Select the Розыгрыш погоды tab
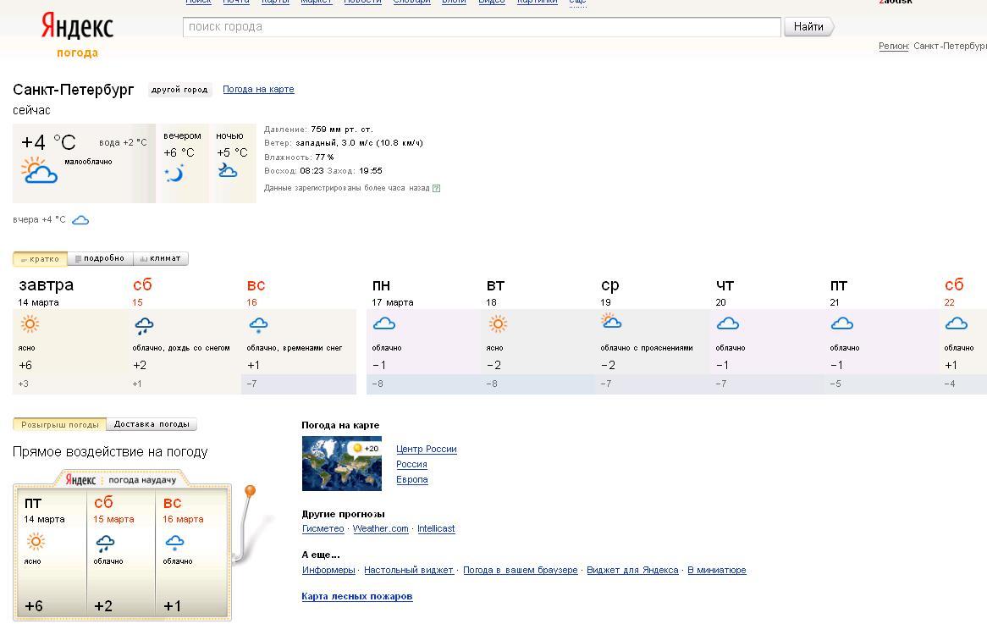 (x=59, y=424)
